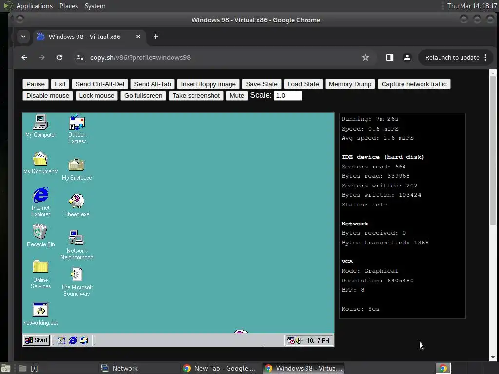The width and height of the screenshot is (499, 374).
Task: Click Relaunch to update button
Action: [452, 57]
